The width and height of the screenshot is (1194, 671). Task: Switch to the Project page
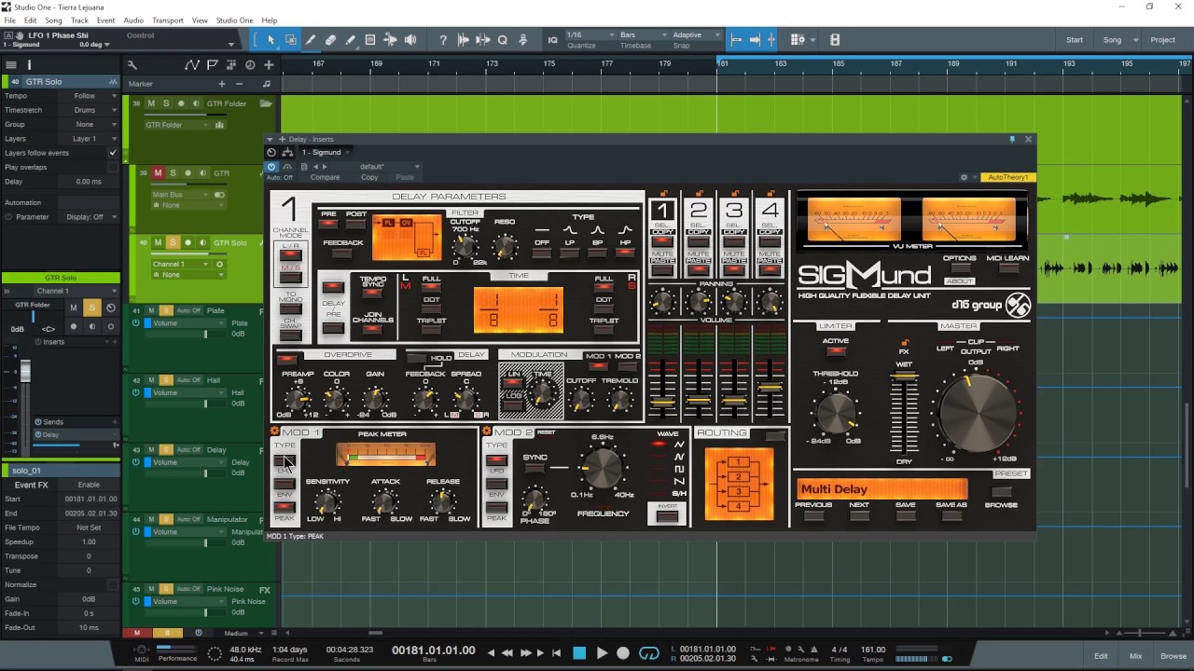pyautogui.click(x=1163, y=40)
